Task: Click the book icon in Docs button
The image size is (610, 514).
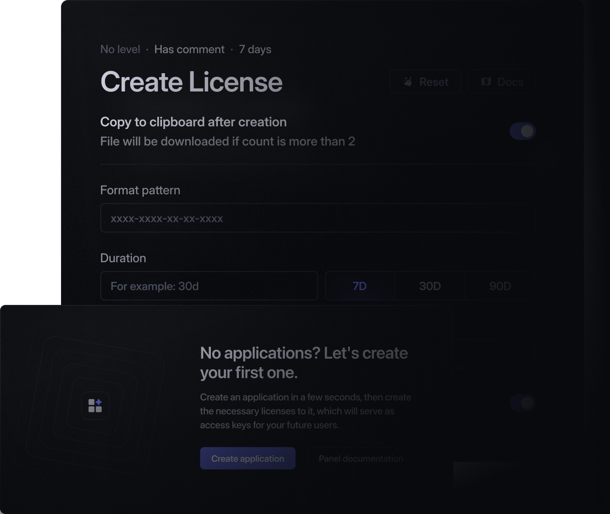Action: pyautogui.click(x=486, y=82)
